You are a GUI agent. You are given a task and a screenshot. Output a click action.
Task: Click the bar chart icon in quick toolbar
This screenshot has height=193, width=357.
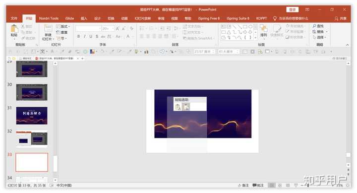pos(146,52)
